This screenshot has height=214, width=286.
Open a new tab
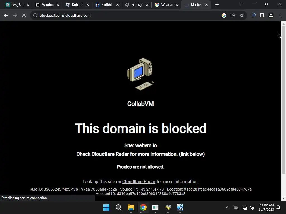click(217, 5)
